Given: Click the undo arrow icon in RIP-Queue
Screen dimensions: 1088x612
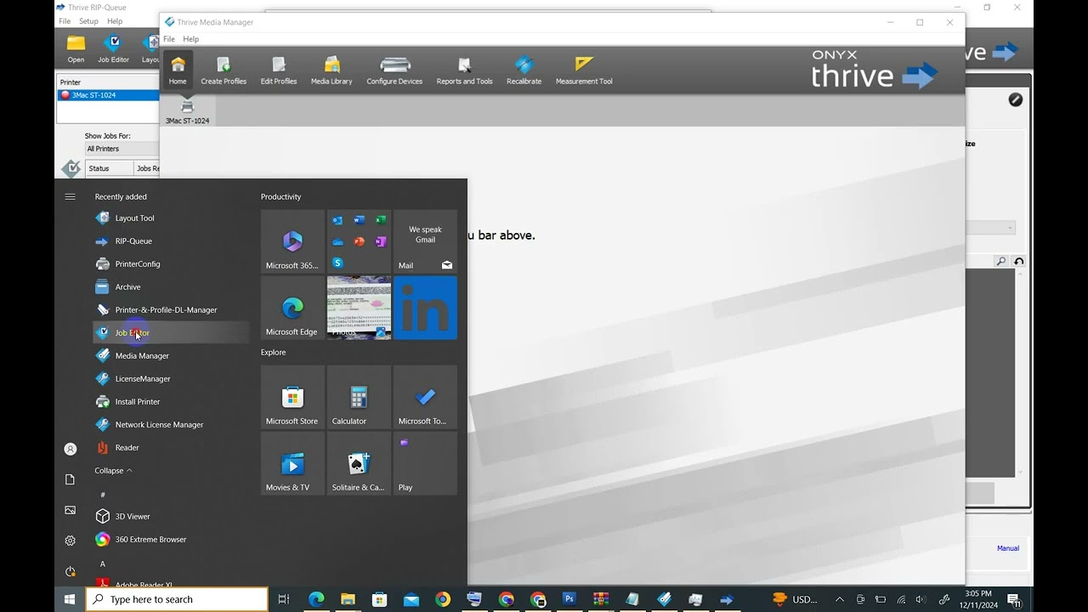Looking at the screenshot, I should [x=1018, y=262].
